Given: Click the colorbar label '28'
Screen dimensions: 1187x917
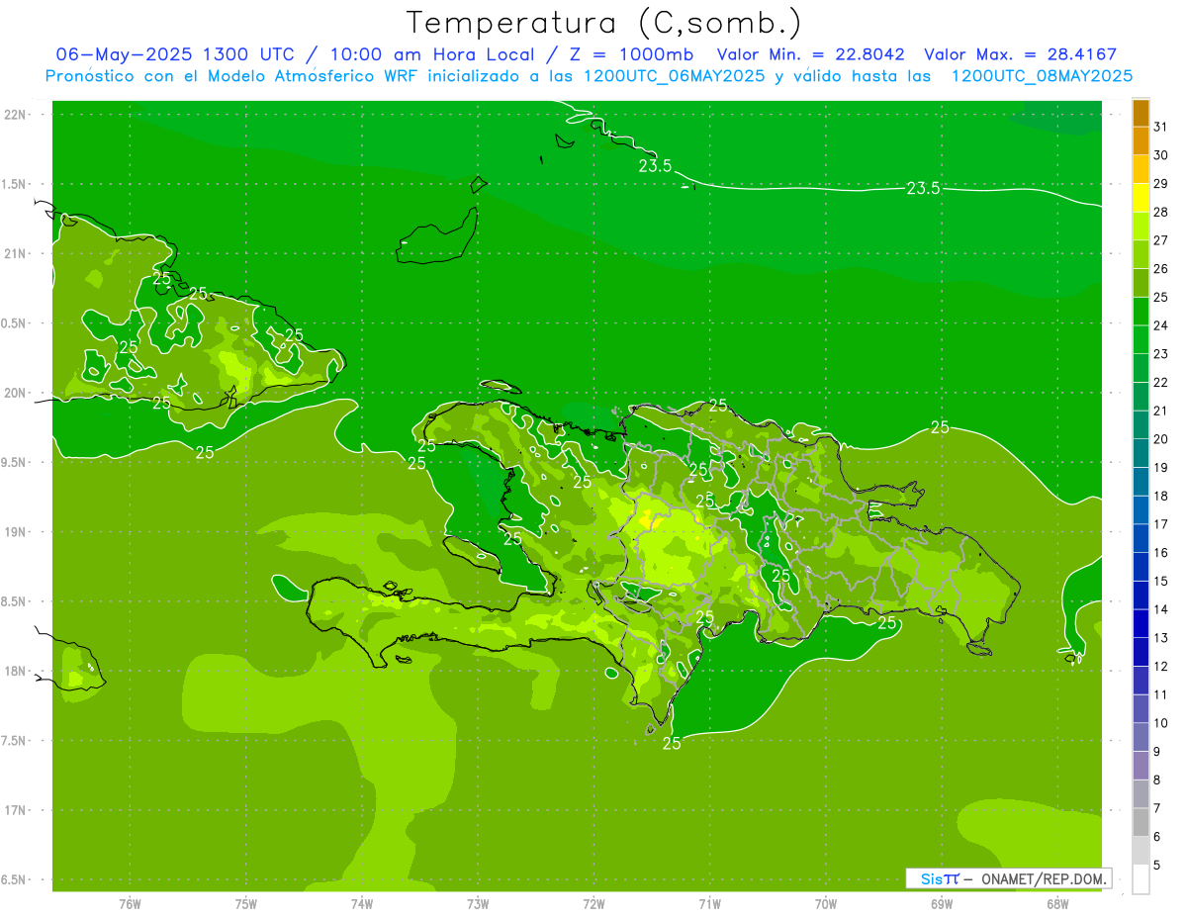Looking at the screenshot, I should click(1161, 212).
